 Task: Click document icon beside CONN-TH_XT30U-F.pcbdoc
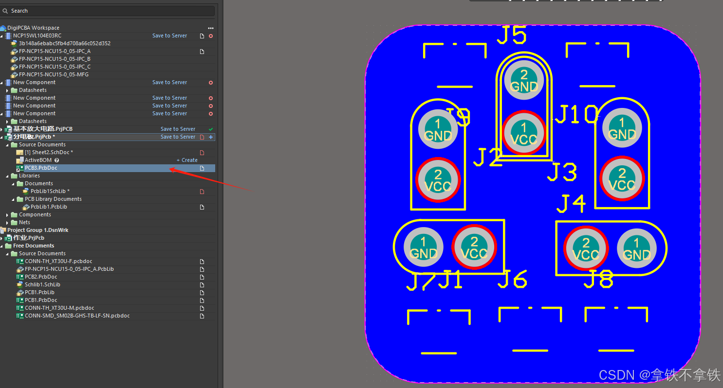[202, 262]
